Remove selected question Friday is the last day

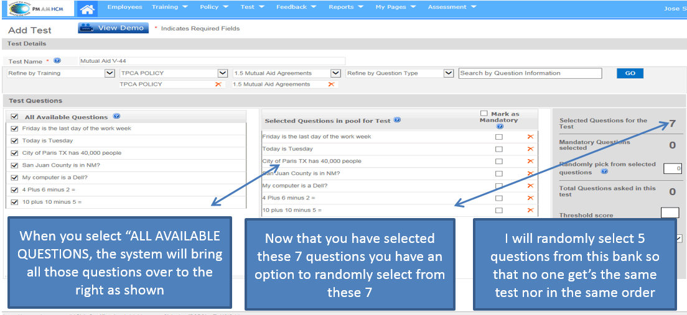[530, 137]
